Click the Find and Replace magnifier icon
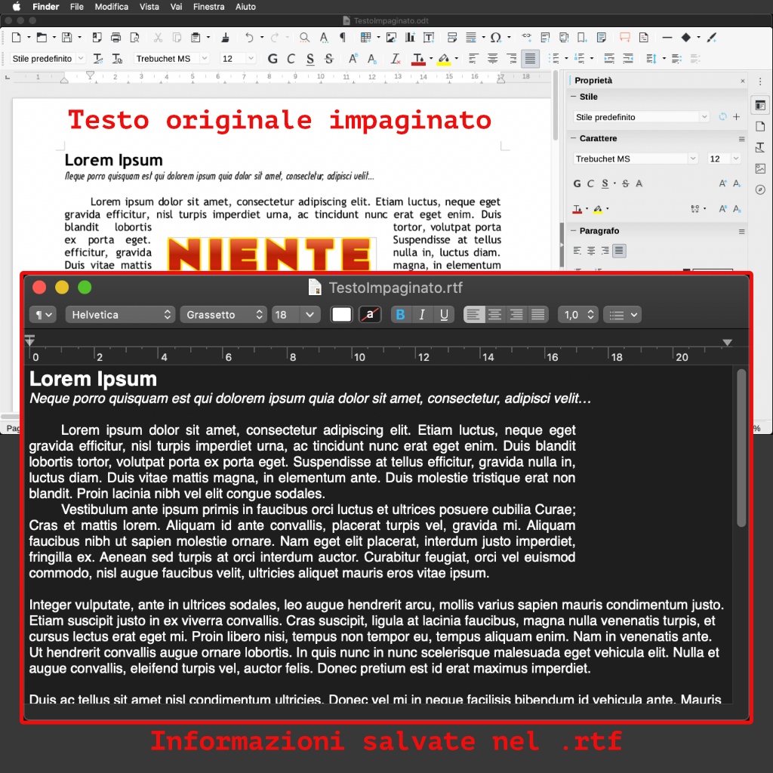 [304, 37]
